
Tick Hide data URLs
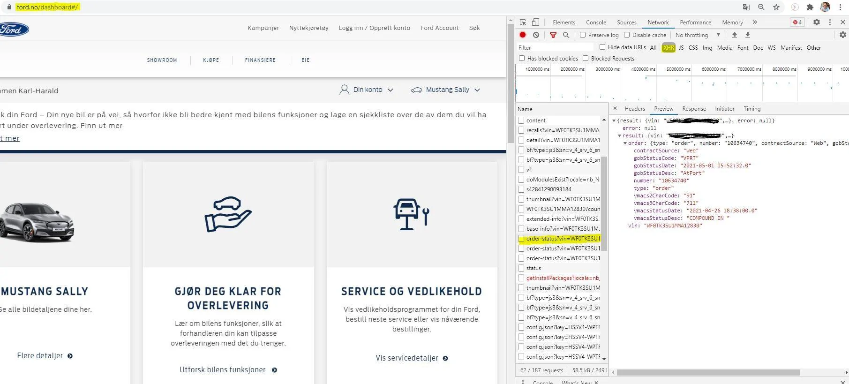(x=602, y=47)
